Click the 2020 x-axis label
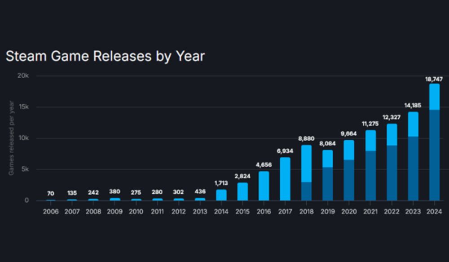The image size is (449, 262). [349, 212]
